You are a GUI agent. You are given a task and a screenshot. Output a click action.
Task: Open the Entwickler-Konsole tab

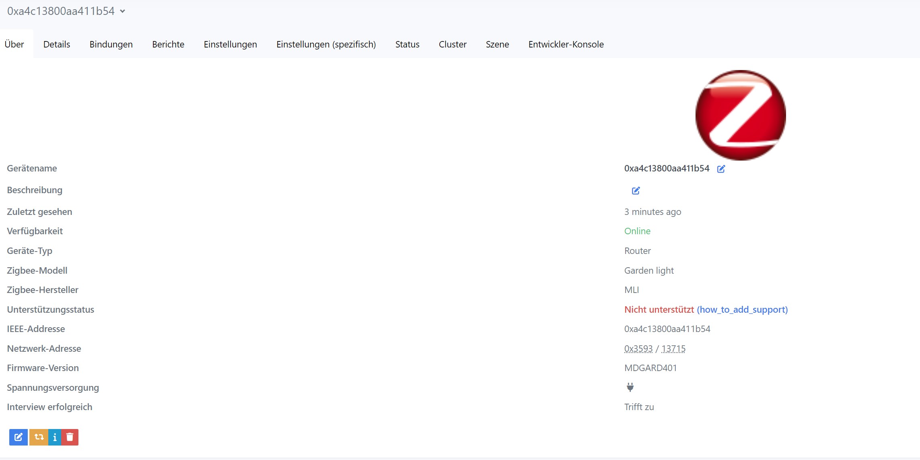566,44
